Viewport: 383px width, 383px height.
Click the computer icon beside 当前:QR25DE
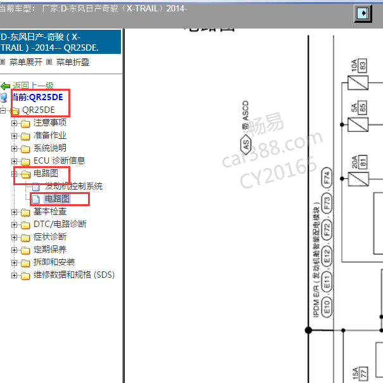click(x=4, y=98)
